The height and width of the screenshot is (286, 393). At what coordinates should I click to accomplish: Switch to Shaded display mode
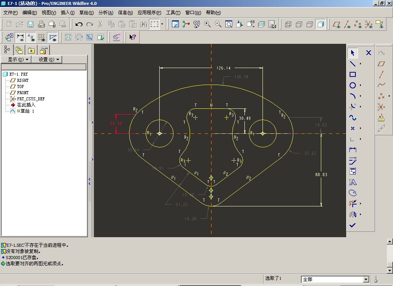pos(320,24)
